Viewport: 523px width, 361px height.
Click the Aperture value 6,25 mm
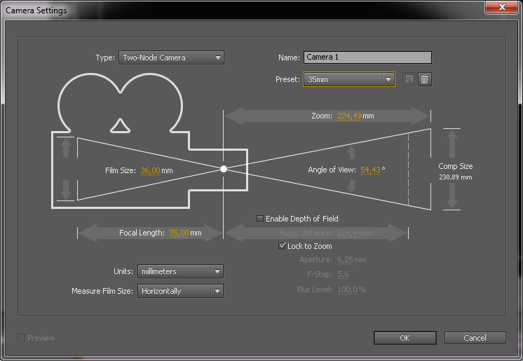[x=351, y=259]
